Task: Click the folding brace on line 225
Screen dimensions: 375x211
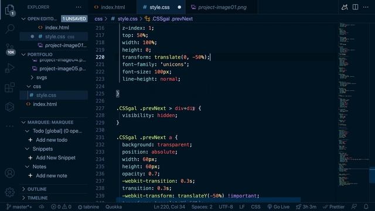Action: [117, 94]
